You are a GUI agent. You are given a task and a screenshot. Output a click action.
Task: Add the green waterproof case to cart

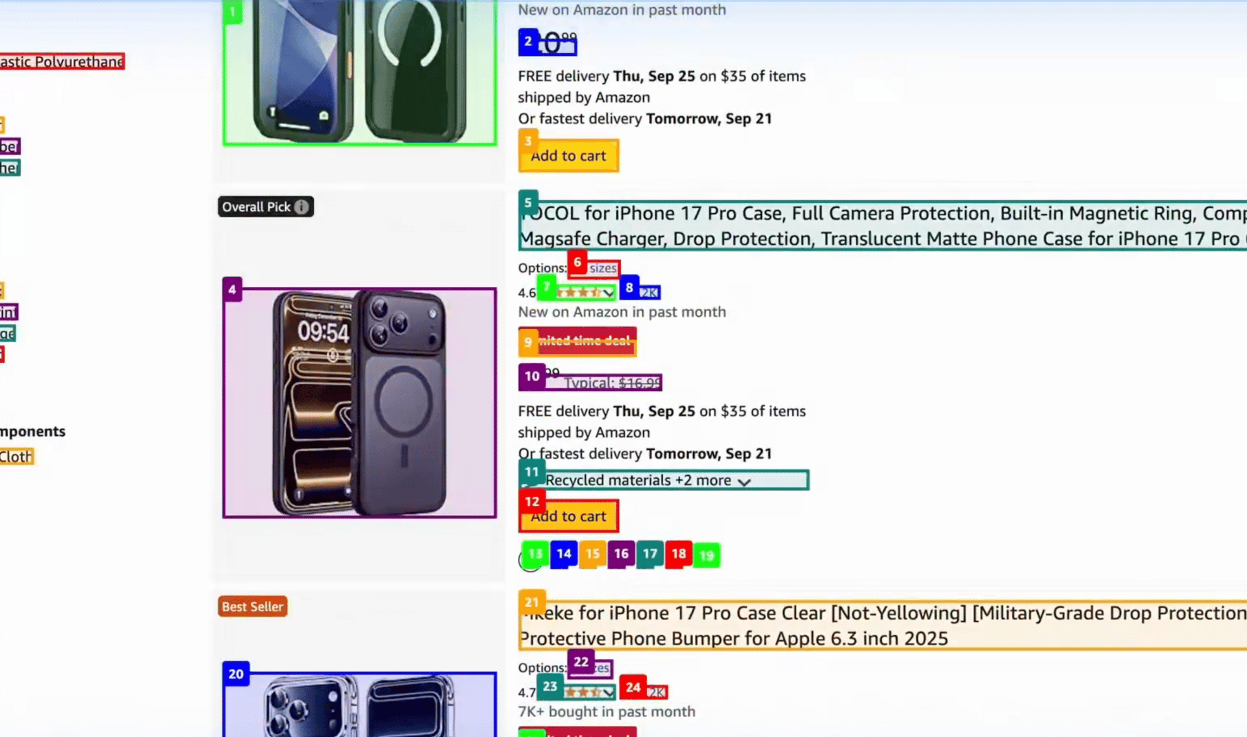(x=568, y=156)
